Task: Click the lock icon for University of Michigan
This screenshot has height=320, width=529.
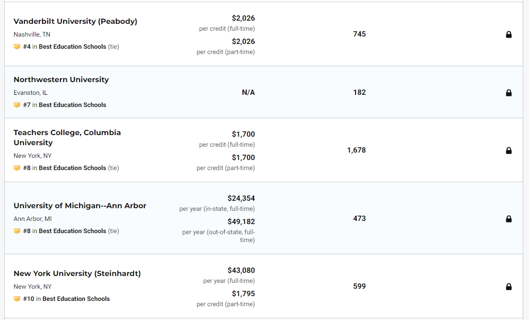Action: tap(509, 219)
